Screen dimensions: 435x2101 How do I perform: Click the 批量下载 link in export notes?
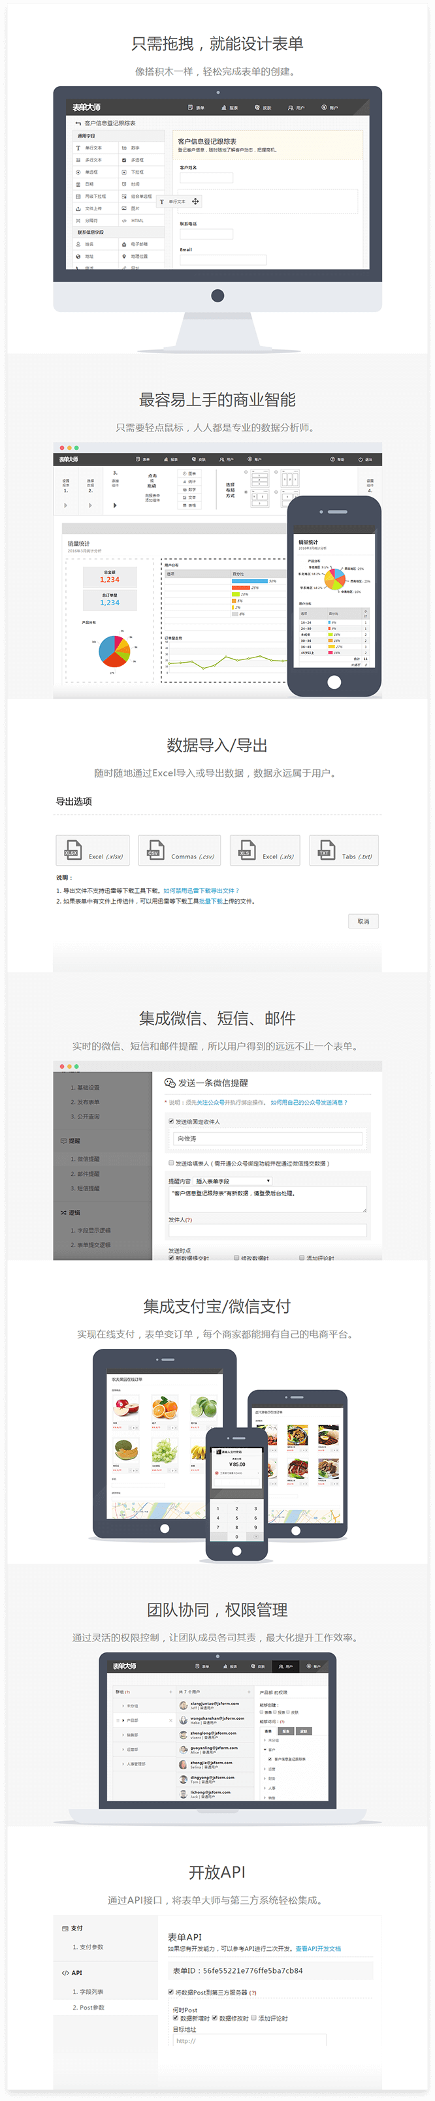click(210, 901)
